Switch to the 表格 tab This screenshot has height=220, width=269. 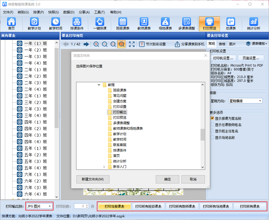[222, 44]
